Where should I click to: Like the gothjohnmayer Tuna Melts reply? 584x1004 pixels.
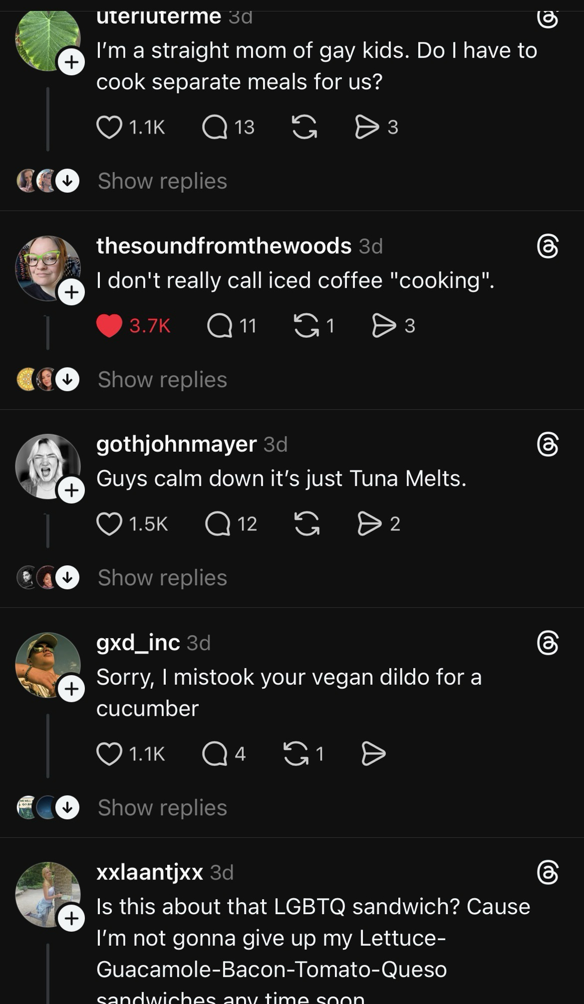[x=109, y=524]
